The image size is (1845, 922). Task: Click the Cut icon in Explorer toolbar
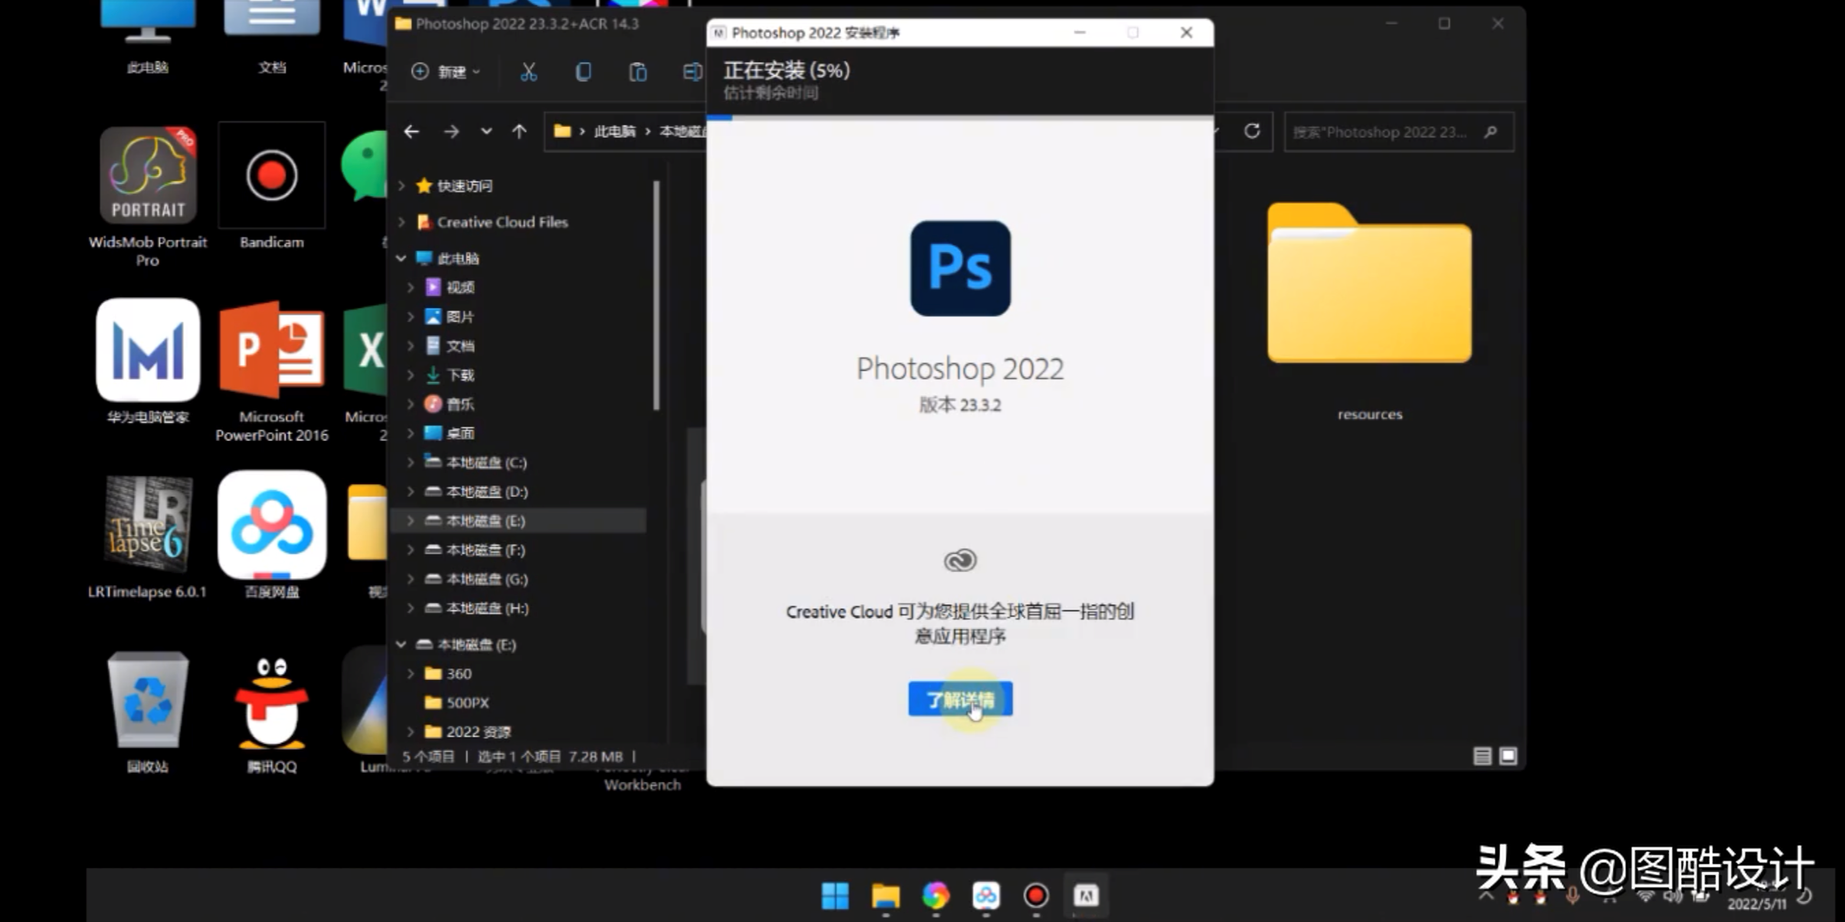click(528, 71)
